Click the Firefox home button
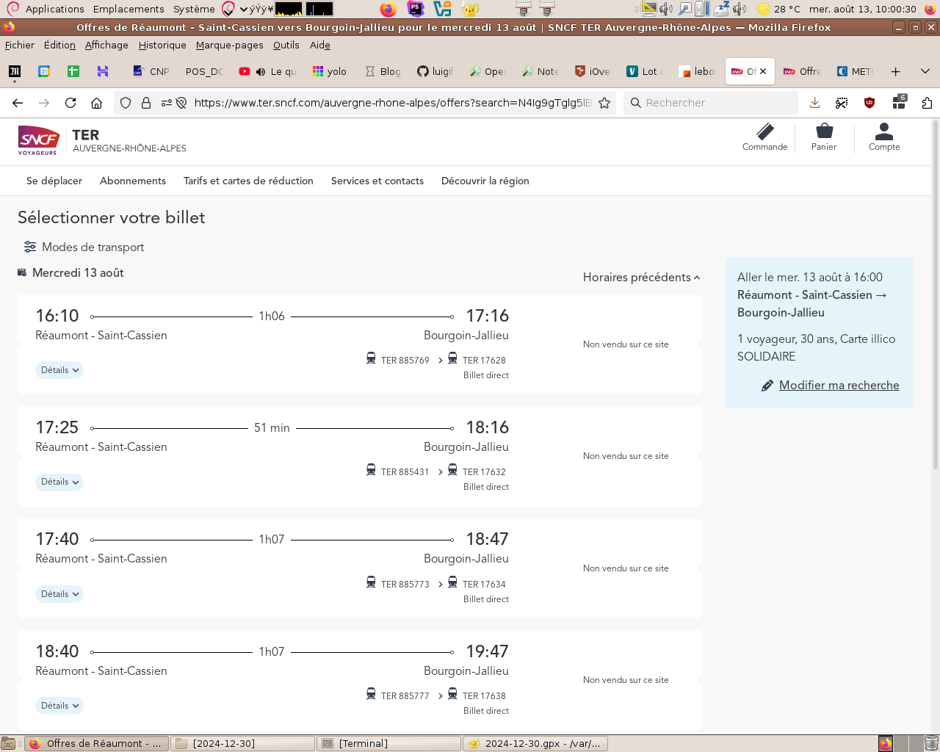The height and width of the screenshot is (752, 940). pos(96,103)
